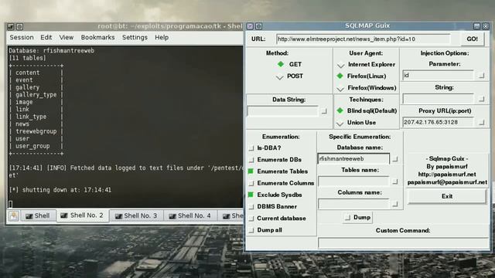Choose Firefox(Windows) user agent
Screen dimensions: 495x278
[x=340, y=89]
